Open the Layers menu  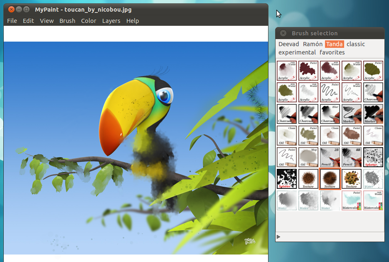click(111, 21)
